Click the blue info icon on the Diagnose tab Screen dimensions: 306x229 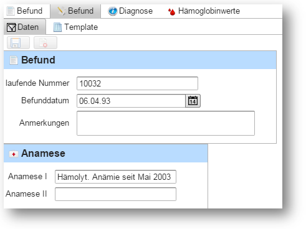pyautogui.click(x=112, y=11)
